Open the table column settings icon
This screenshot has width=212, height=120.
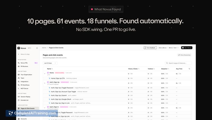(189, 69)
